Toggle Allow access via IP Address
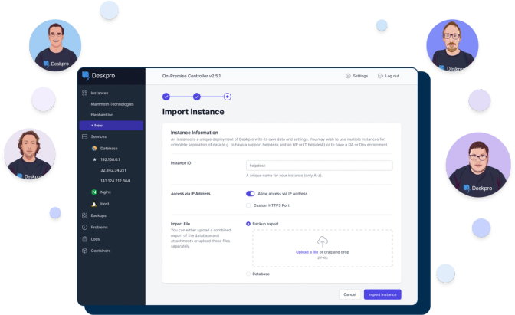The width and height of the screenshot is (515, 315). point(250,194)
